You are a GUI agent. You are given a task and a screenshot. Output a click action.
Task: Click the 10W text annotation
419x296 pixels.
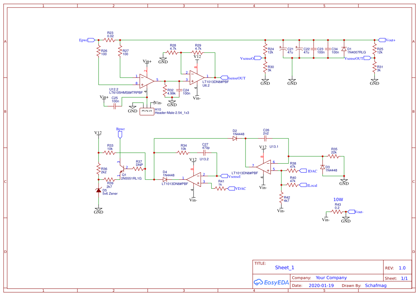pyautogui.click(x=338, y=199)
